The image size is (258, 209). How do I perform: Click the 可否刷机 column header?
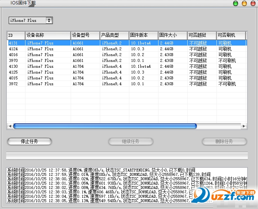coord(231,35)
